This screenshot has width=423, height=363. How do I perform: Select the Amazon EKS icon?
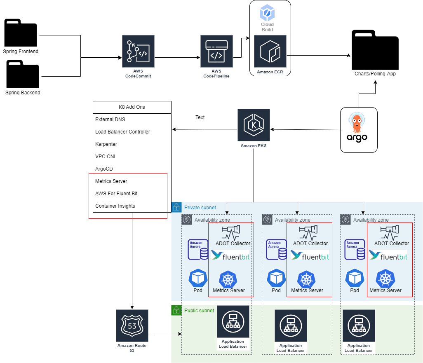[x=254, y=125]
